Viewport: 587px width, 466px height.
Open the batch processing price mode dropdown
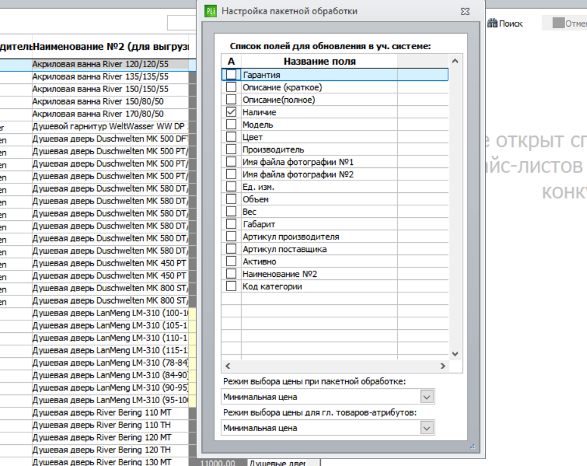tap(427, 397)
